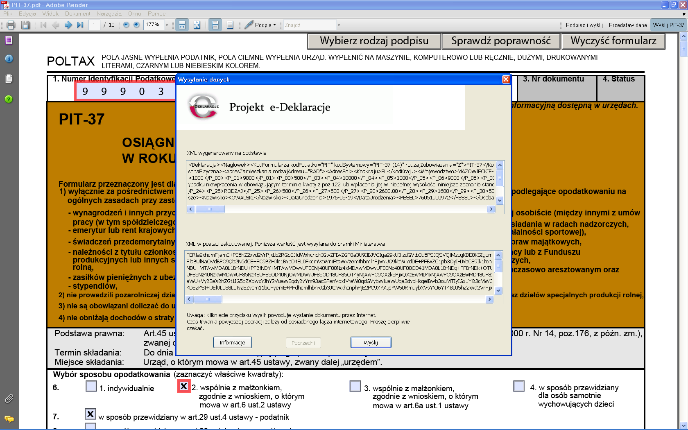Image resolution: width=688 pixels, height=430 pixels.
Task: Open the Dokument menu
Action: coord(77,14)
